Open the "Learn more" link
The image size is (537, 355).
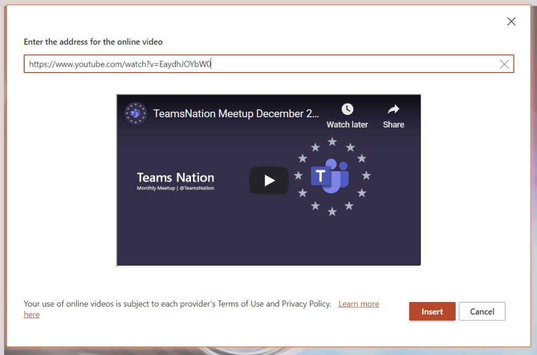coord(359,304)
